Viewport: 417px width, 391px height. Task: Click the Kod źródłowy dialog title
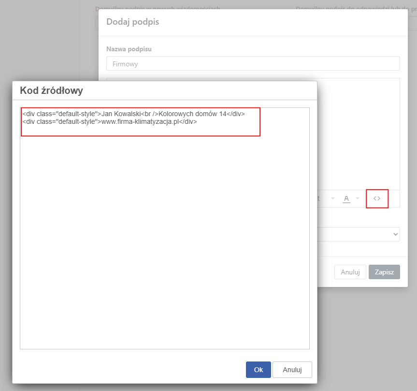(51, 90)
